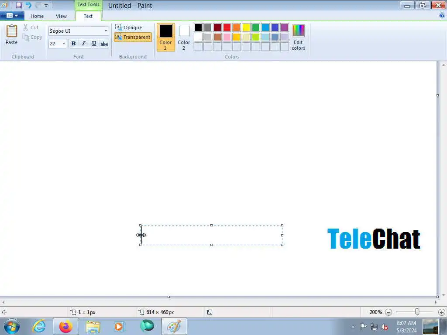
Task: Pick the indigo color swatch
Action: point(275,27)
